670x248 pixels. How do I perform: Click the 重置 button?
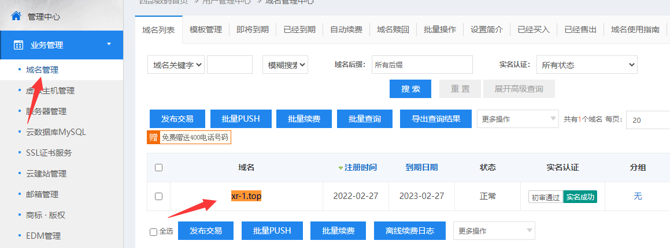pos(460,89)
